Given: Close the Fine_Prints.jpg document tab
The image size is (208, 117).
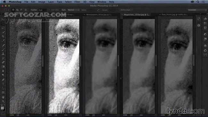Looking at the screenshot, I should coord(160,15).
